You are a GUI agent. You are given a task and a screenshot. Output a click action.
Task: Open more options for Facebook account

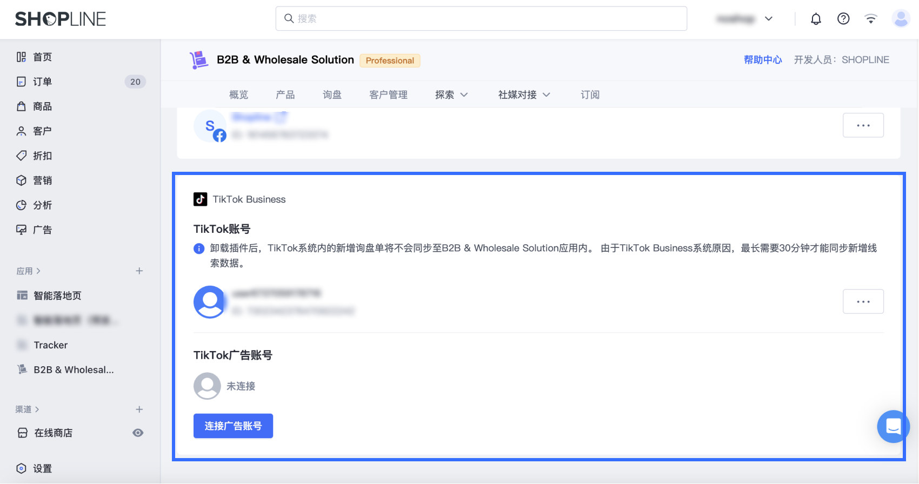pyautogui.click(x=863, y=125)
